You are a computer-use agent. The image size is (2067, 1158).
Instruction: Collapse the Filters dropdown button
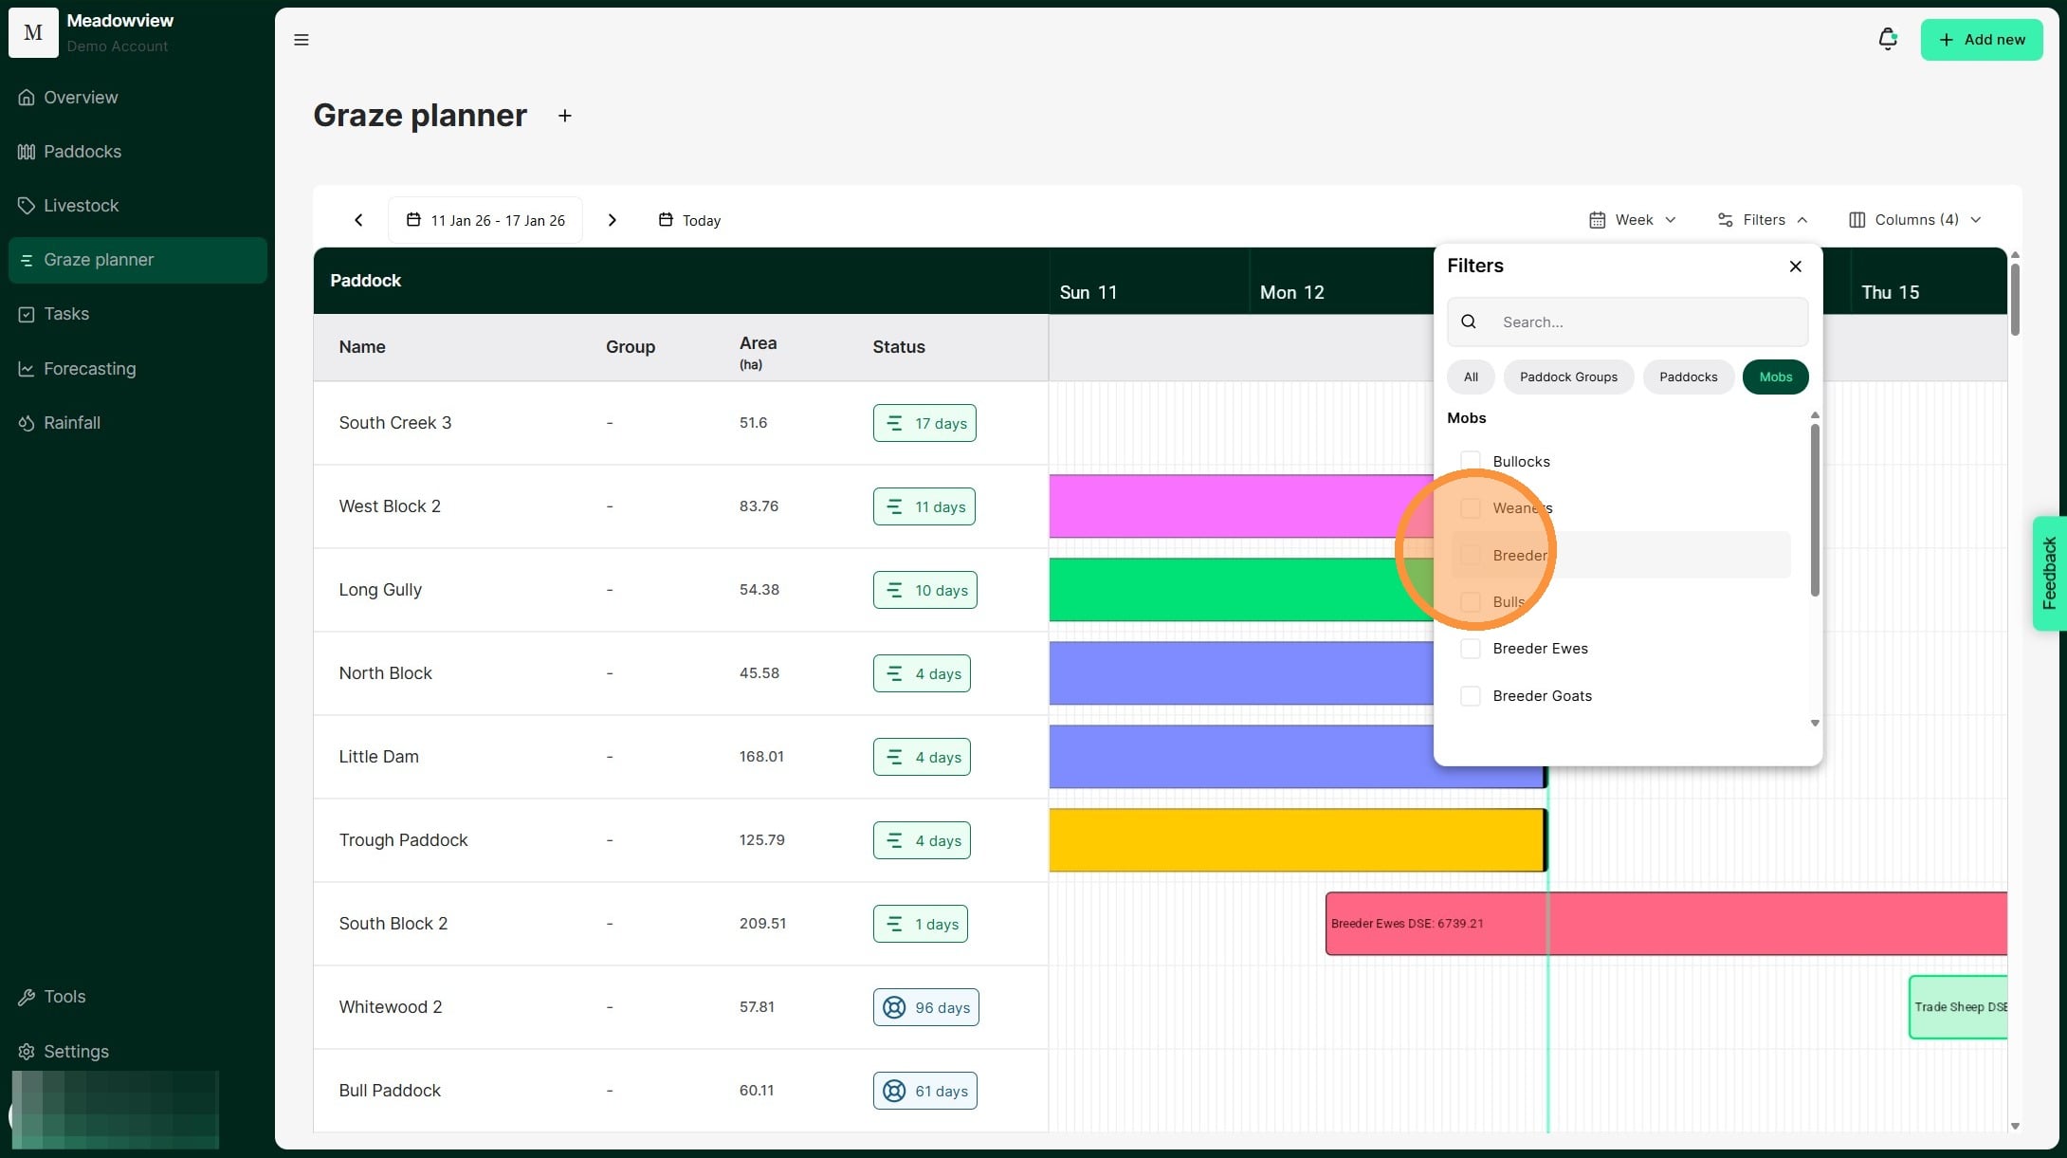pos(1763,220)
